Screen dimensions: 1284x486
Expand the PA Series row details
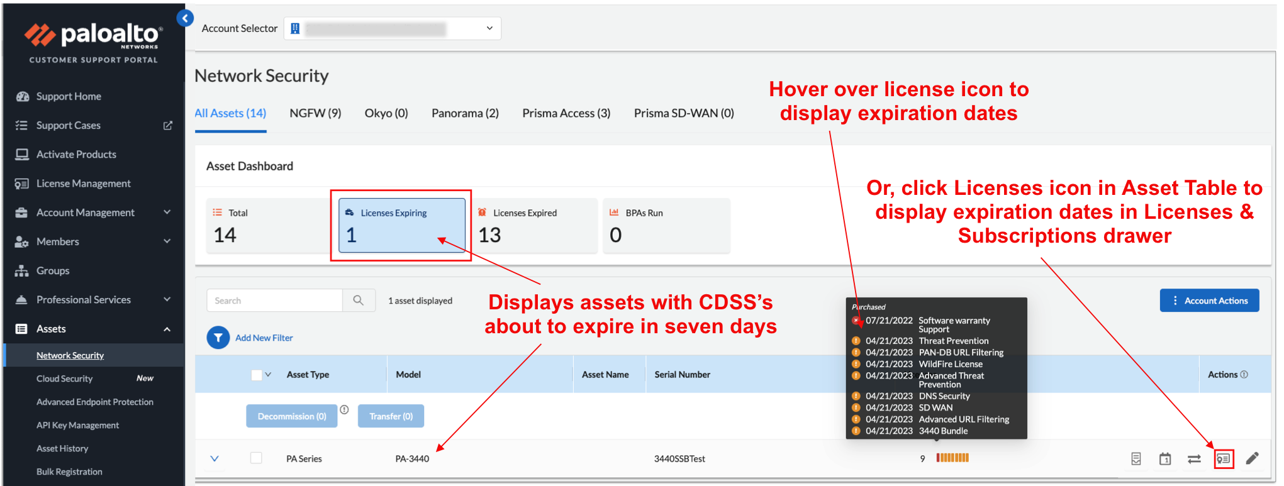tap(215, 458)
